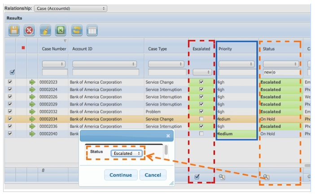This screenshot has width=315, height=196.
Task: Click the On Hold status for case 00002034
Action: (x=267, y=119)
